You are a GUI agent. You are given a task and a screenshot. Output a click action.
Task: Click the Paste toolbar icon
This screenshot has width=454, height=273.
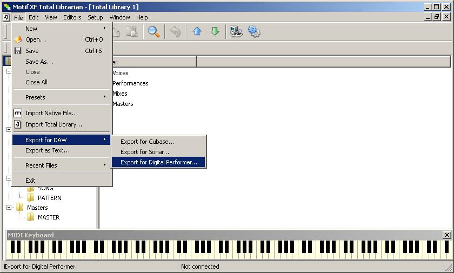[131, 31]
